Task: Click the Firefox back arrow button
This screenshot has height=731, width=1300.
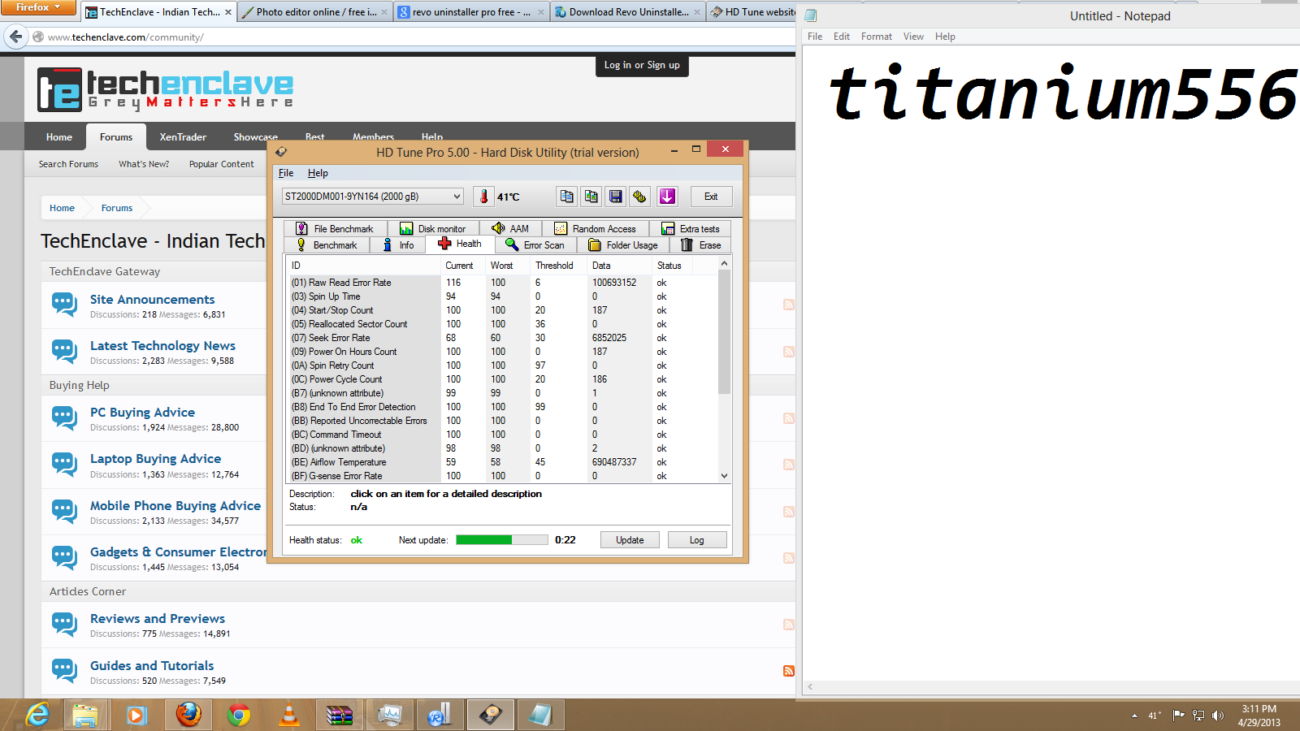Action: point(15,37)
